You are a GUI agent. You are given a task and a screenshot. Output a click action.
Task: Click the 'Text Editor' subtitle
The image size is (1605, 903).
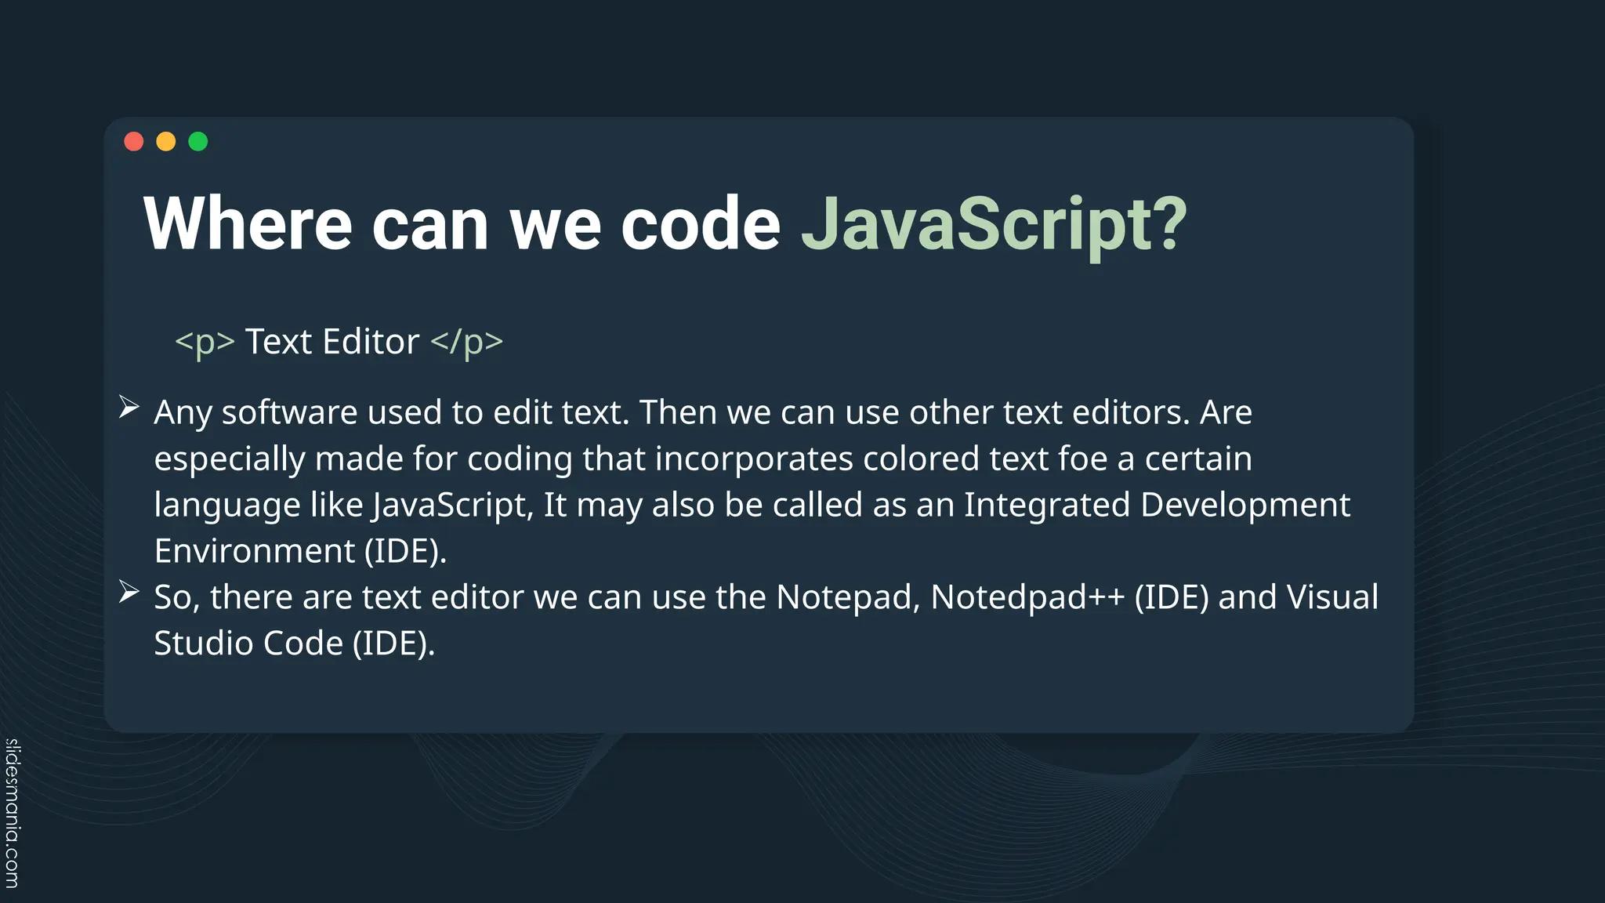click(x=332, y=342)
